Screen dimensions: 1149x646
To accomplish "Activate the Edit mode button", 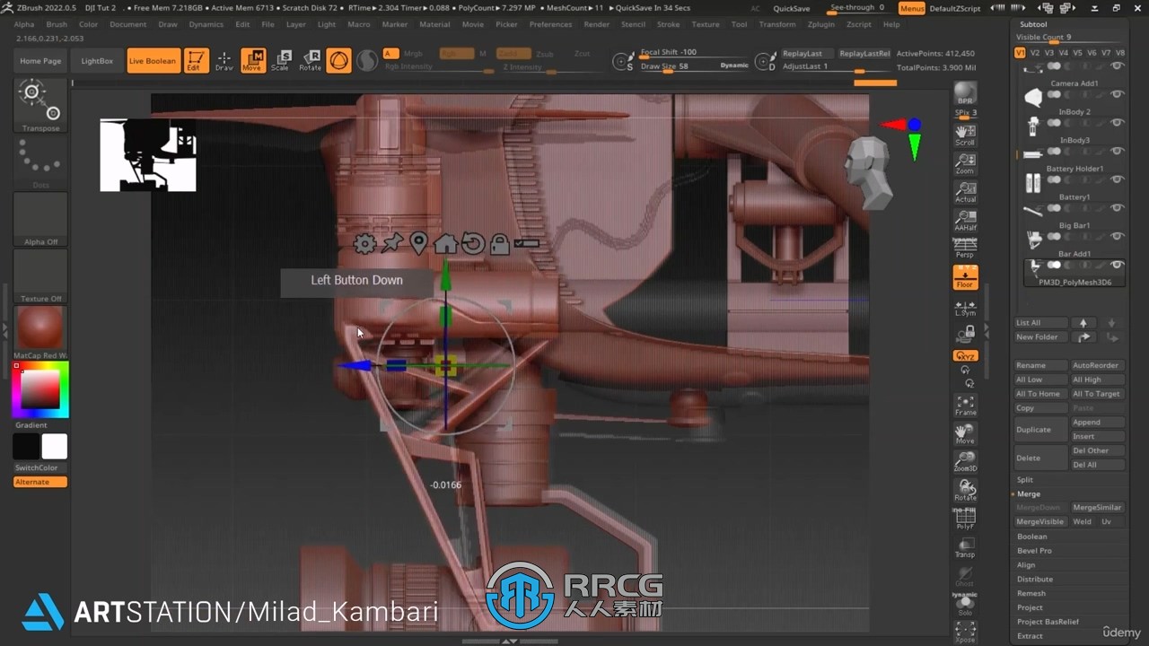I will click(196, 61).
